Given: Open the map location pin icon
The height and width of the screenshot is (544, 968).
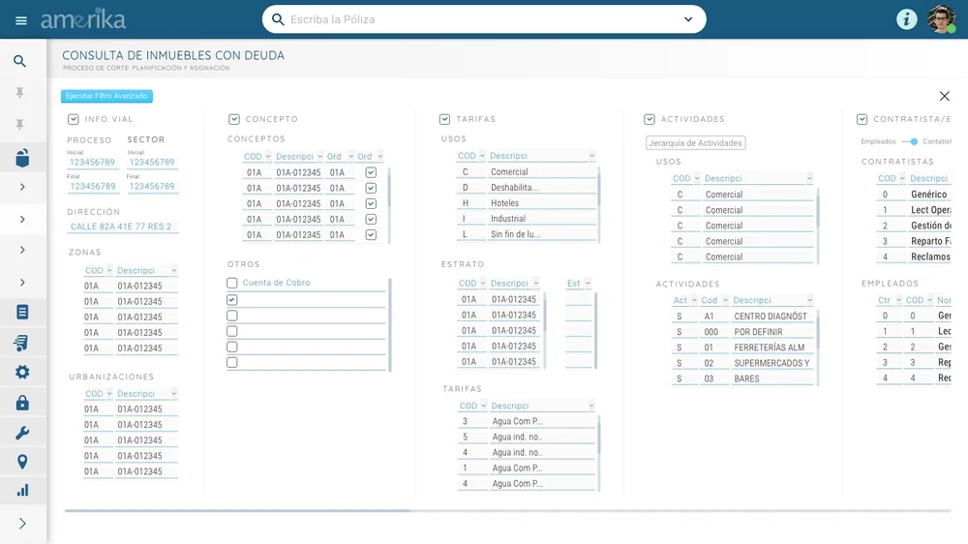Looking at the screenshot, I should (x=22, y=462).
